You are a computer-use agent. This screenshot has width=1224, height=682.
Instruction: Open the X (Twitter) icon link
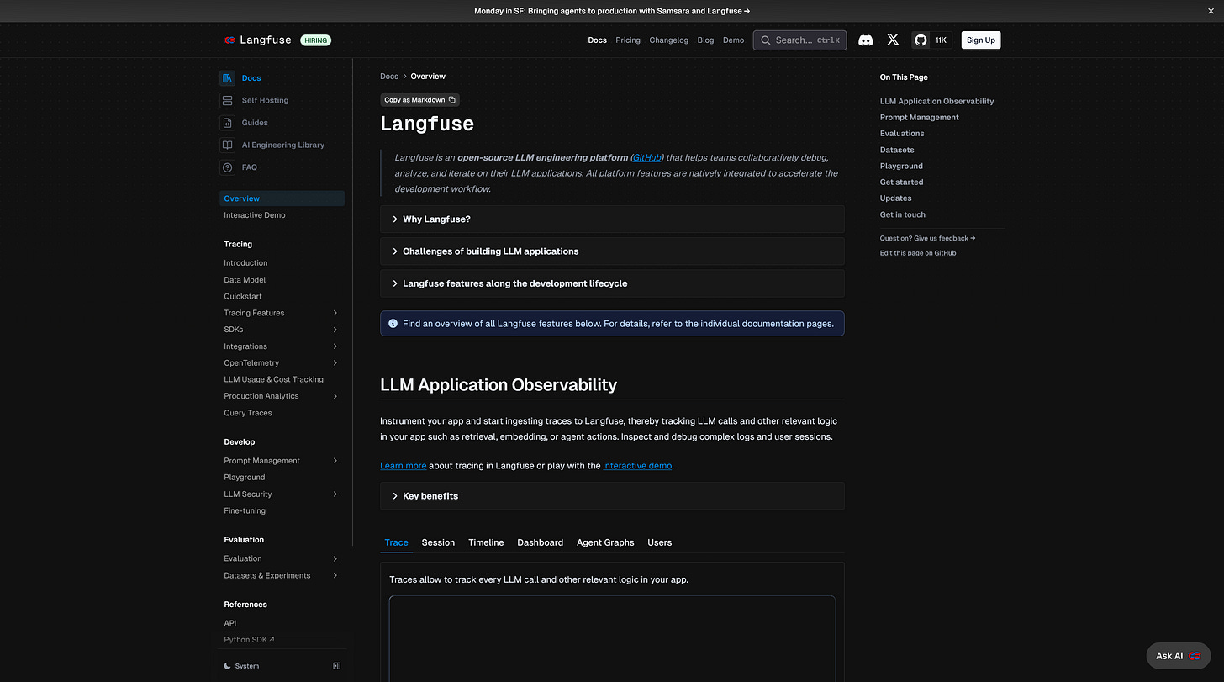pyautogui.click(x=893, y=40)
